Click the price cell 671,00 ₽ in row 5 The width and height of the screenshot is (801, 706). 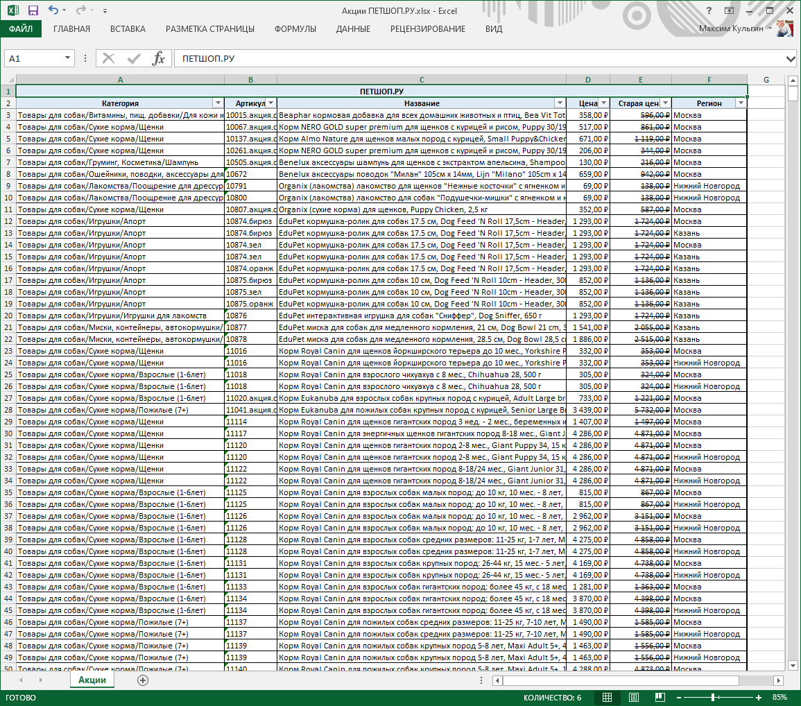click(x=588, y=139)
